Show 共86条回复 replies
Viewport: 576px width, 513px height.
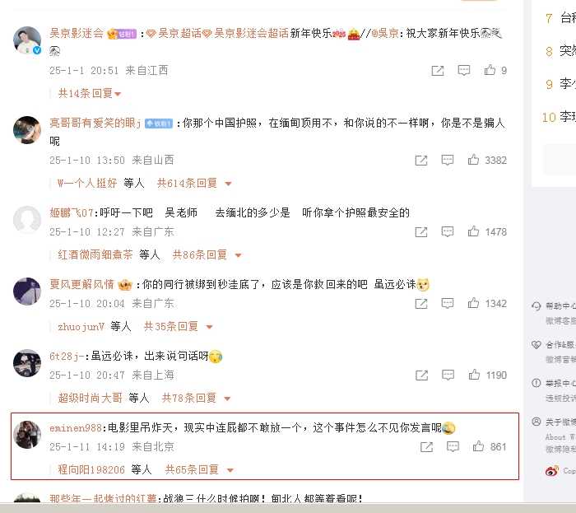(207, 254)
